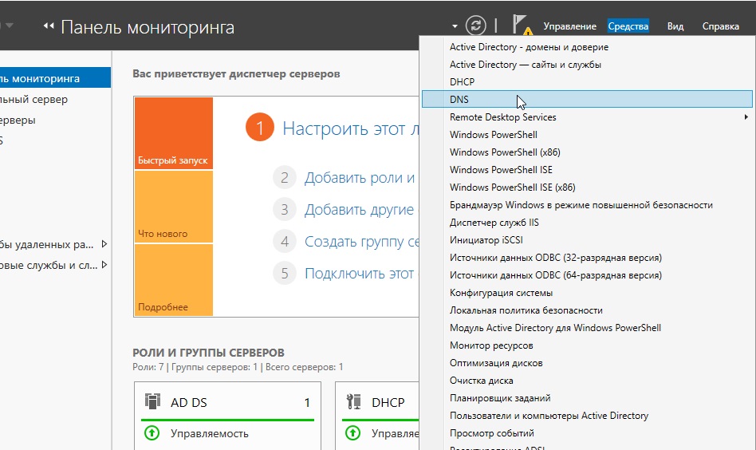Expand the удаленных ра... sidebar arrow
The image size is (756, 450).
coord(104,244)
